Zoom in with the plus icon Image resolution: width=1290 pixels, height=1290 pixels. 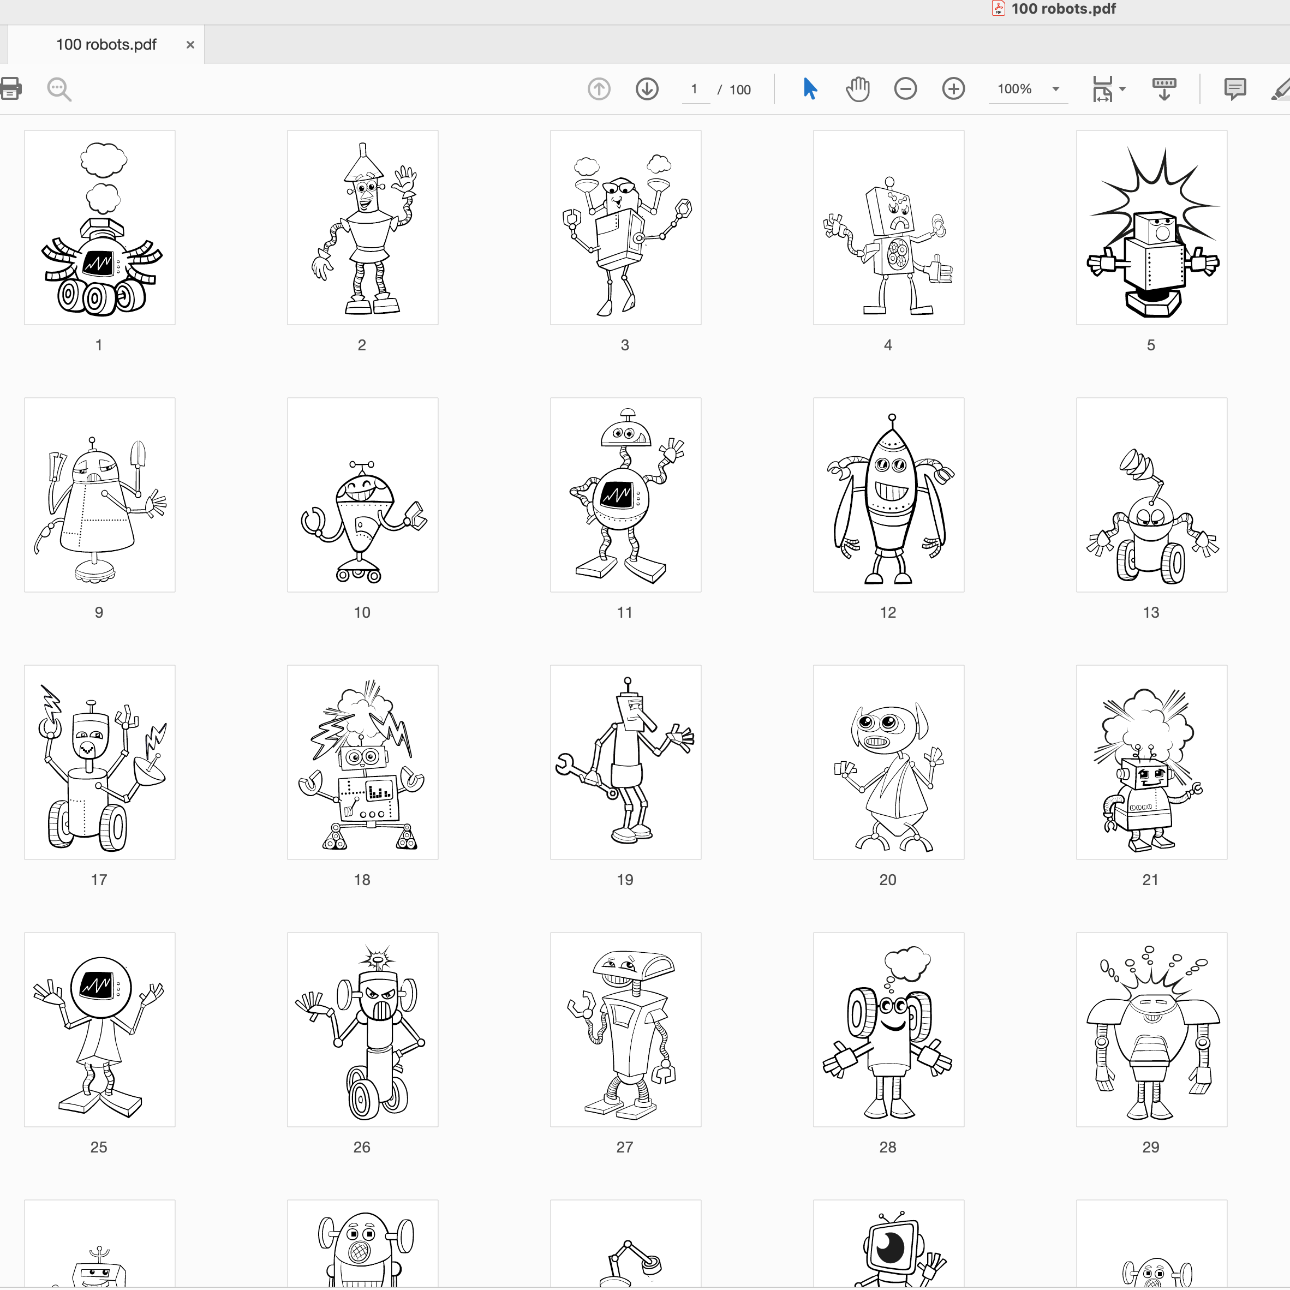coord(953,89)
